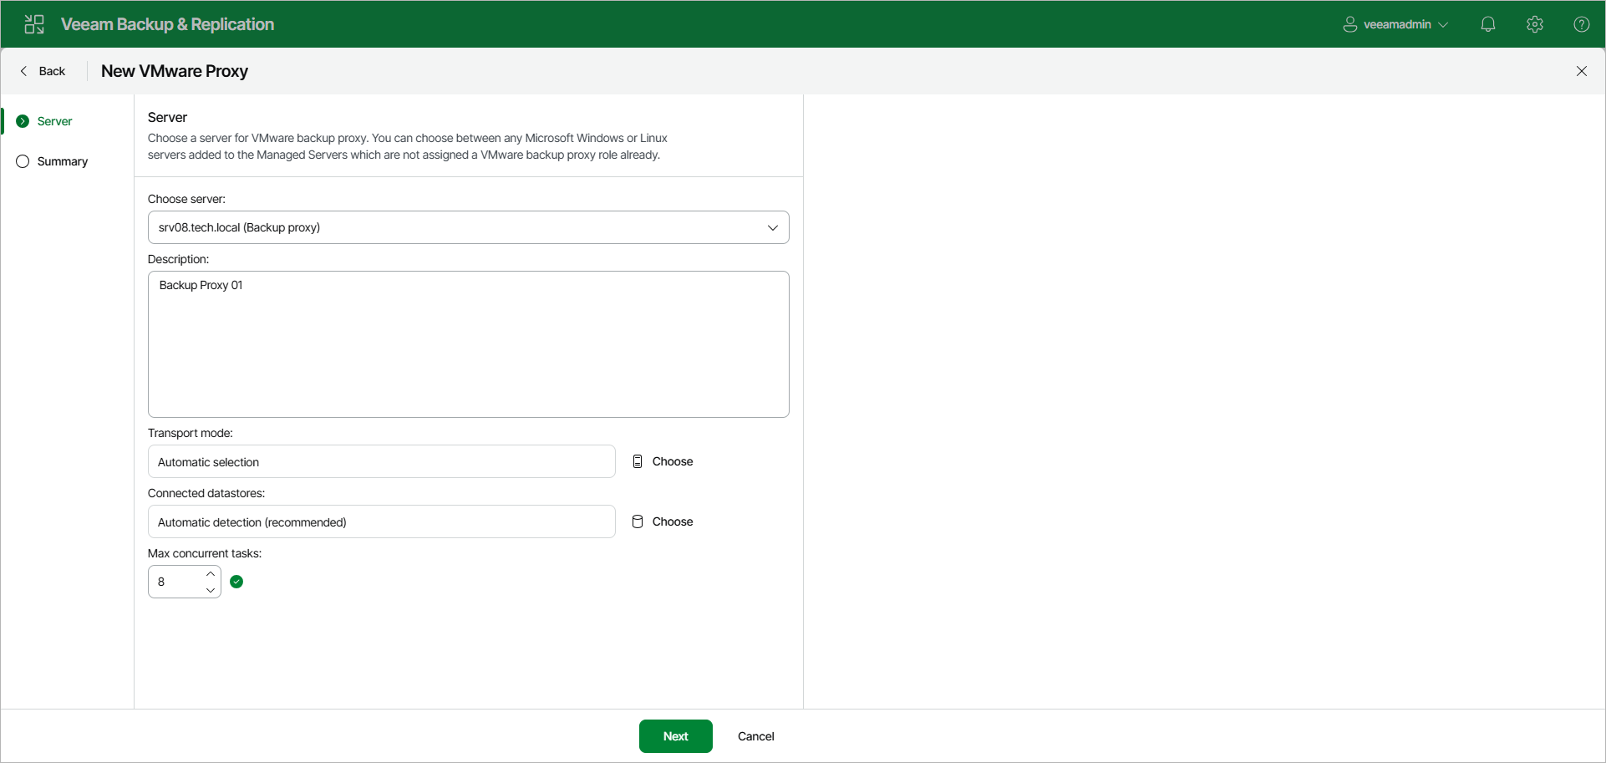
Task: Click the green Server step indicator icon
Action: pos(23,121)
